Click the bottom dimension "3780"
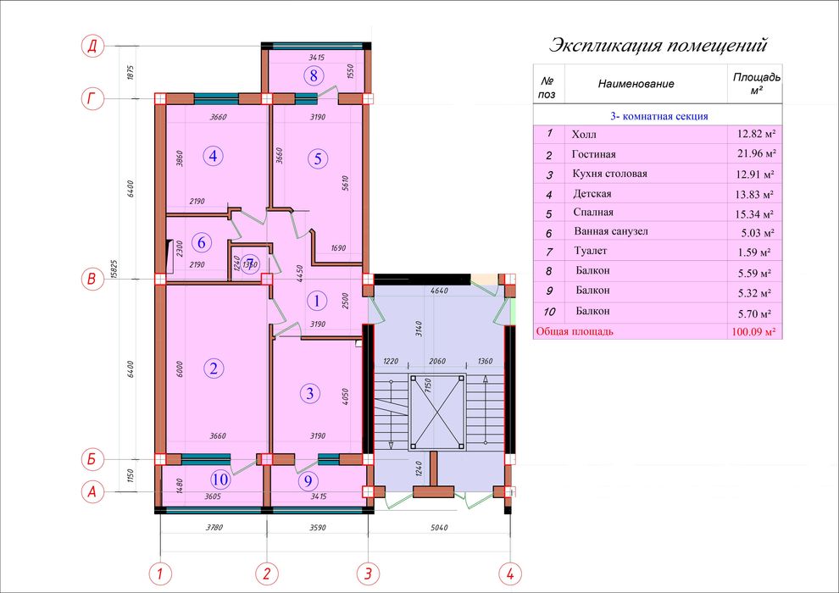The width and height of the screenshot is (839, 593). 214,527
